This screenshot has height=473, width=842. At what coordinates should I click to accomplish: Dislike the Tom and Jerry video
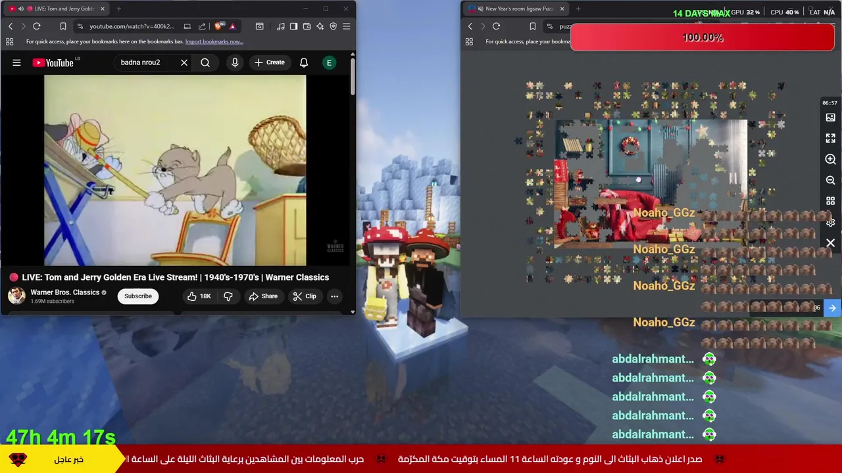228,296
